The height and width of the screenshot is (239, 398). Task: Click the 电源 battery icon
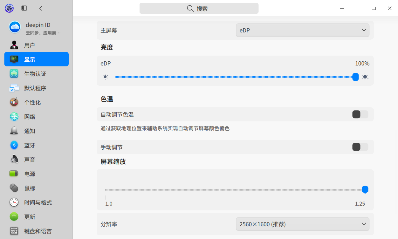[14, 174]
